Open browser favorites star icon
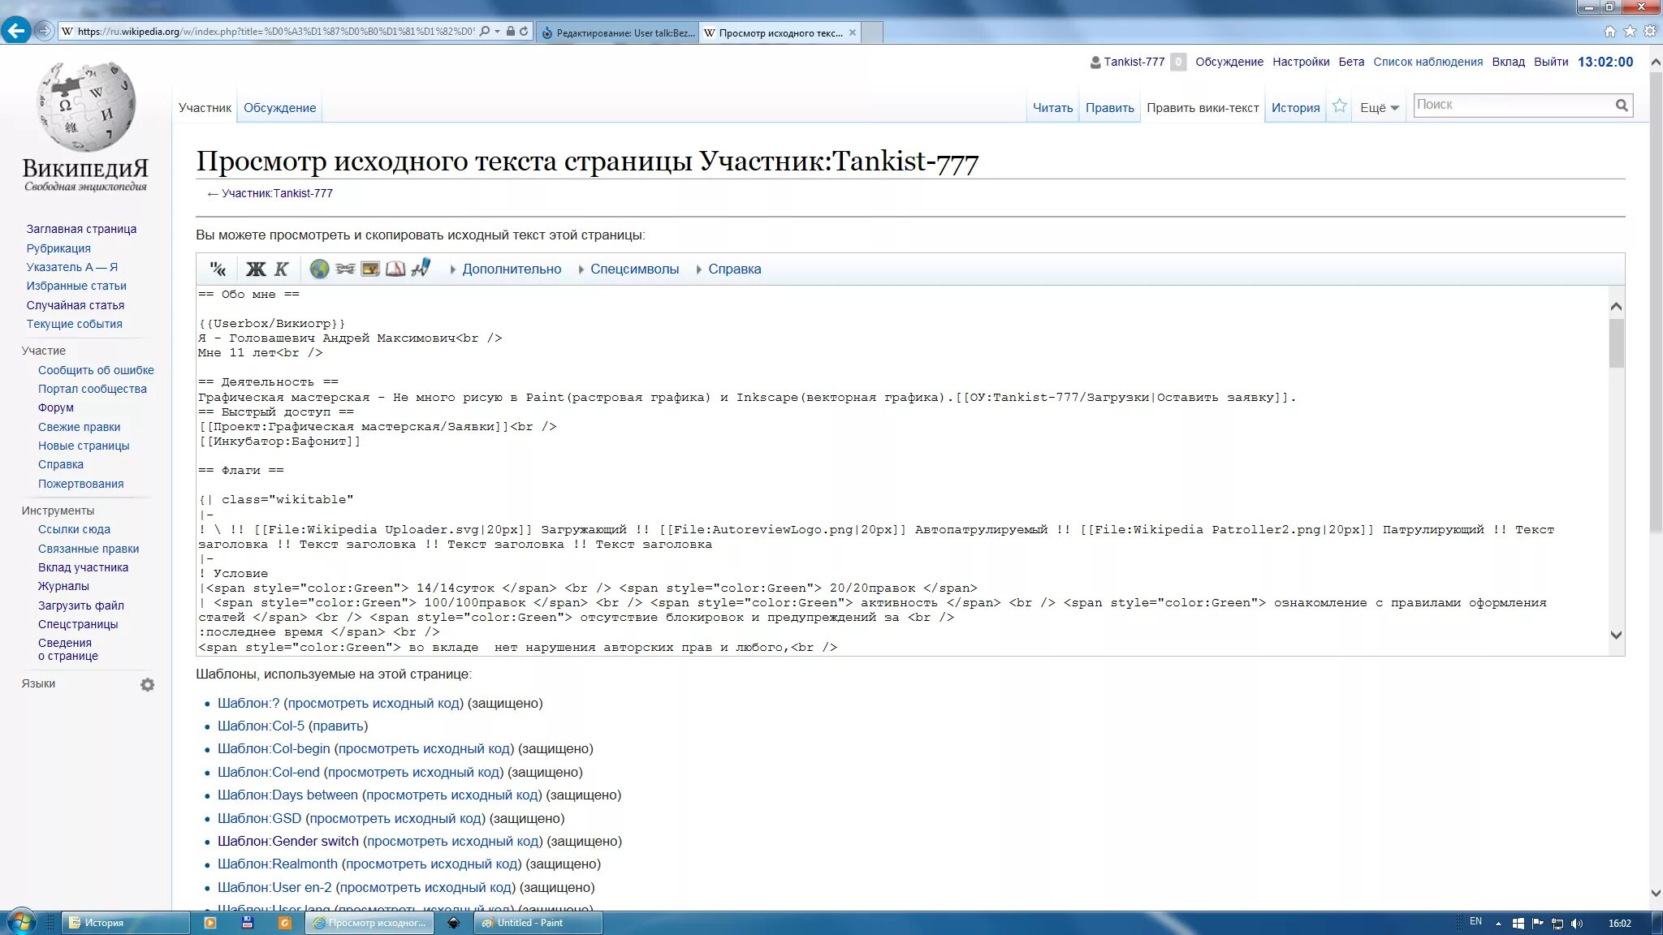This screenshot has height=935, width=1663. [1630, 32]
